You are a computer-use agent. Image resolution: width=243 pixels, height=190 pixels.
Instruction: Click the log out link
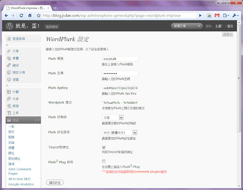pos(230,26)
